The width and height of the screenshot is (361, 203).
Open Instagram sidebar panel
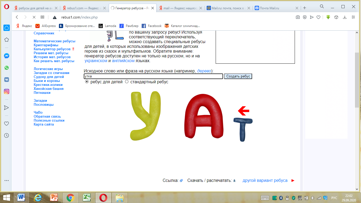click(x=7, y=92)
